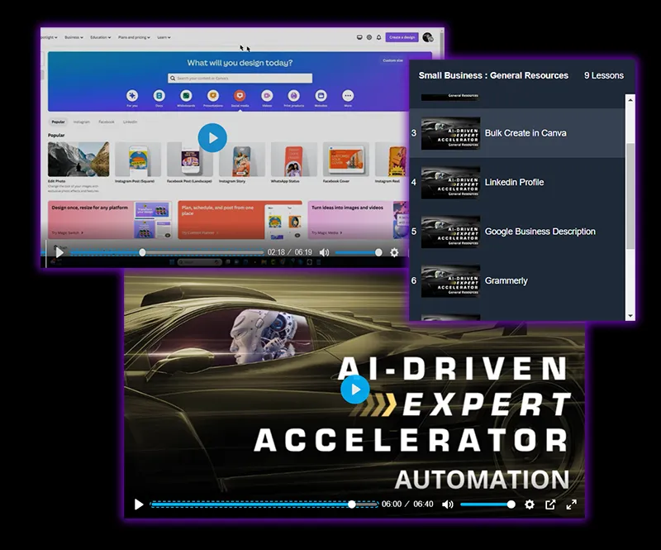Open the WhatsApp Status thumbnail
Screen dimensions: 661x550
(294, 159)
